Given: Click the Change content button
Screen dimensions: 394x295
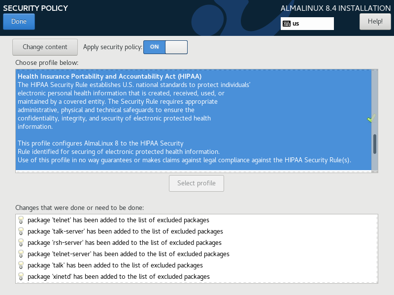Looking at the screenshot, I should (45, 47).
